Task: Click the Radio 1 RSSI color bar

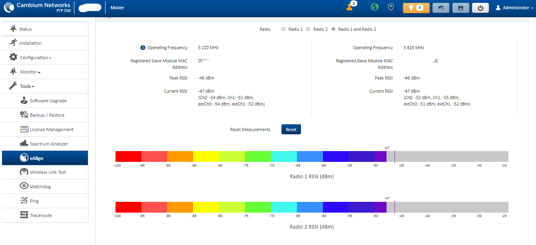Action: (312, 156)
